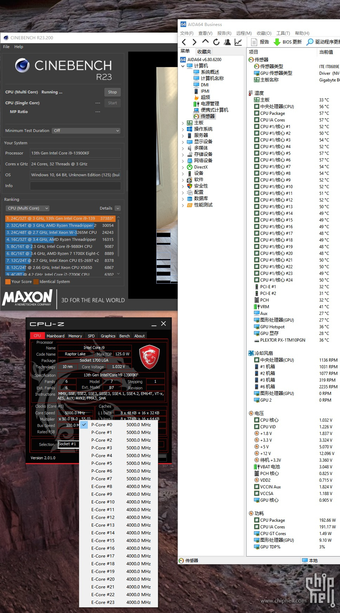Open the AIDA64 graph chart toolbar icon

[x=238, y=42]
